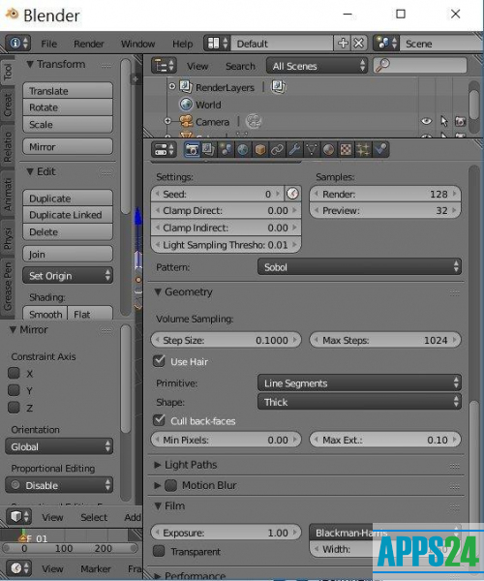The image size is (484, 581).
Task: Click the Info editor type icon
Action: click(18, 44)
